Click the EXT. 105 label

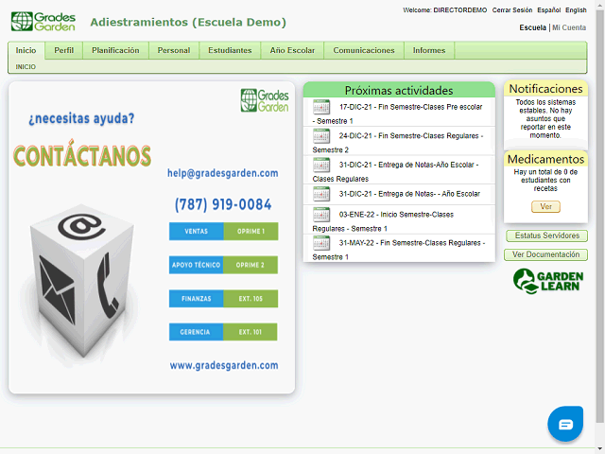point(251,299)
